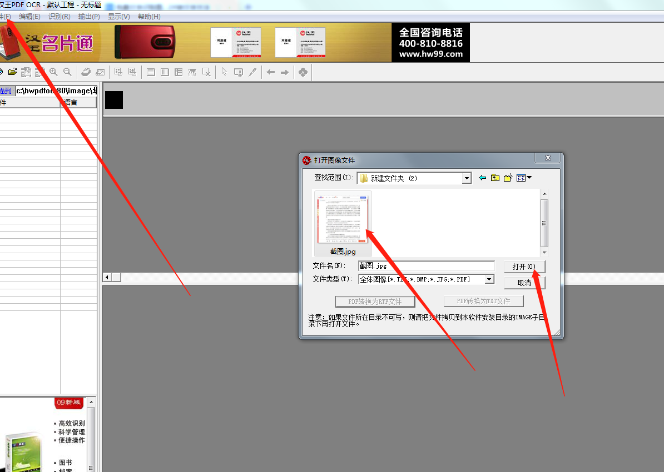Image resolution: width=664 pixels, height=472 pixels.
Task: Click first overlapping-squares region icon
Action: 118,72
